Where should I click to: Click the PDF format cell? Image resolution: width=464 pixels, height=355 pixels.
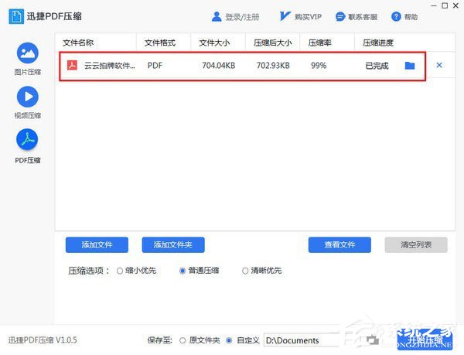[x=155, y=66]
